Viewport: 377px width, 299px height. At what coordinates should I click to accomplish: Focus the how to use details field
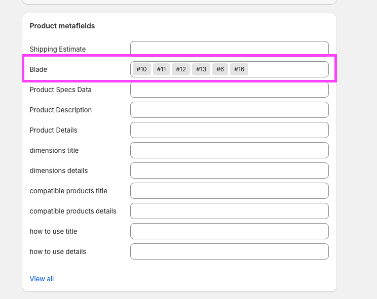click(x=229, y=251)
